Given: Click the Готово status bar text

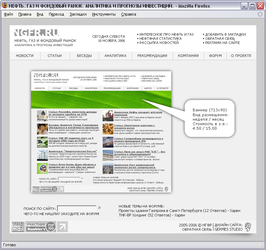Looking at the screenshot, I should pyautogui.click(x=9, y=245).
